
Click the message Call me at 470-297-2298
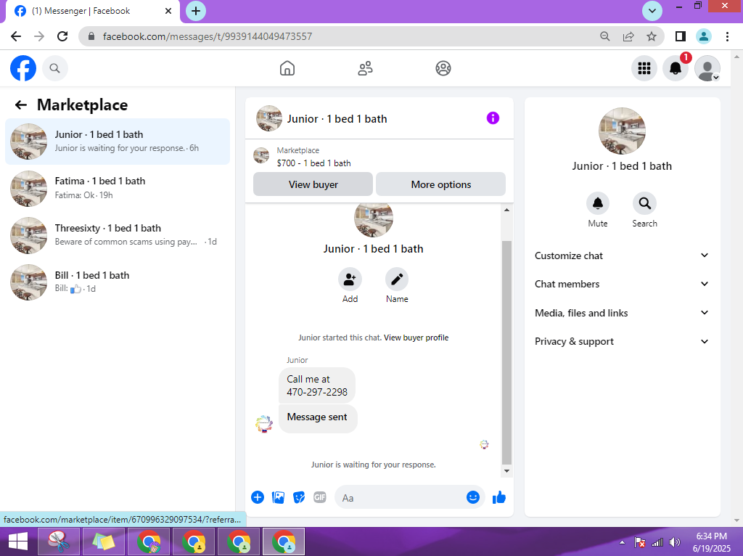tap(317, 385)
